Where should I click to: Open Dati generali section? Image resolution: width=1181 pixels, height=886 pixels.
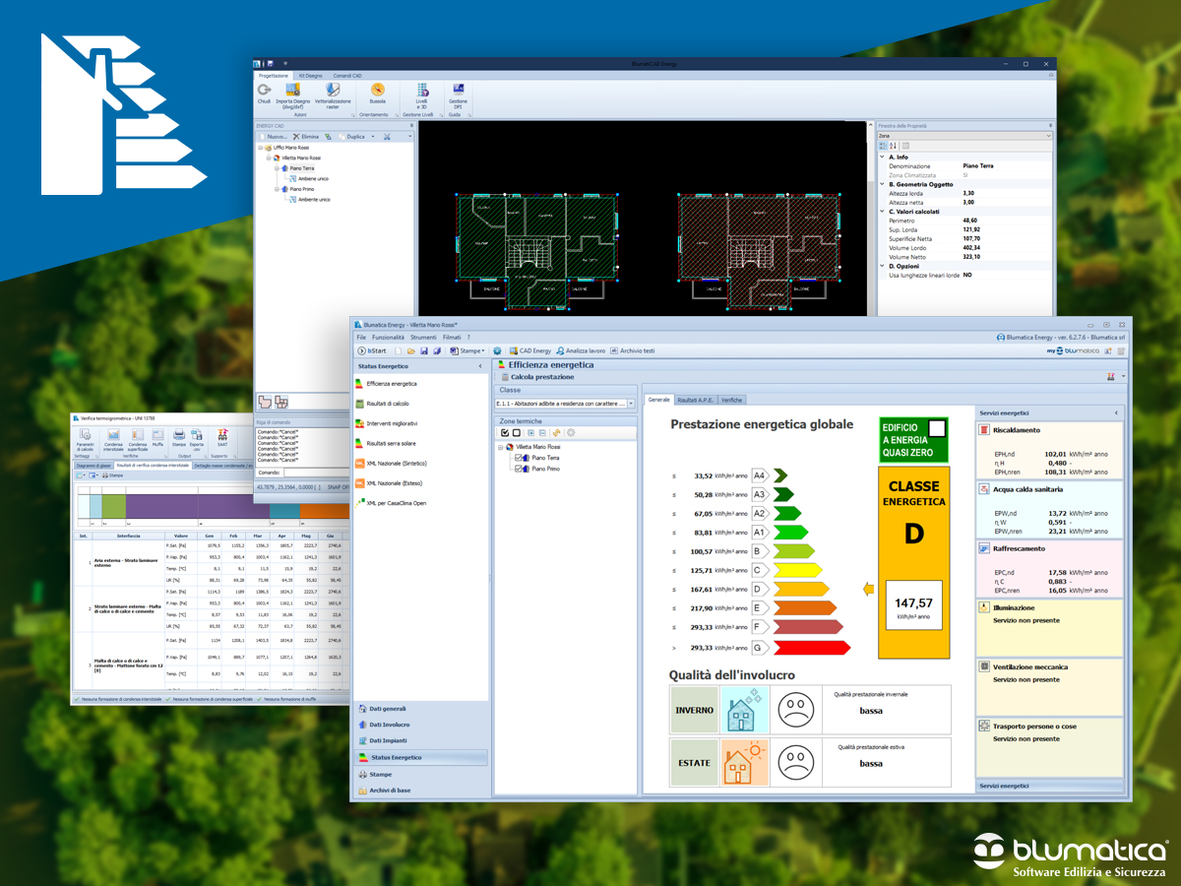coord(421,709)
